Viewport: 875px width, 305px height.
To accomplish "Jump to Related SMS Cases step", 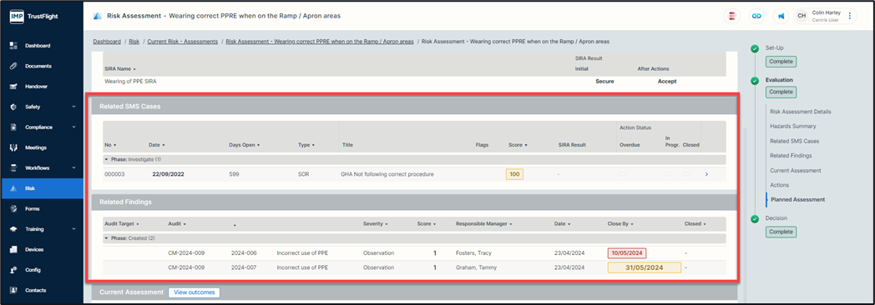I will point(794,142).
